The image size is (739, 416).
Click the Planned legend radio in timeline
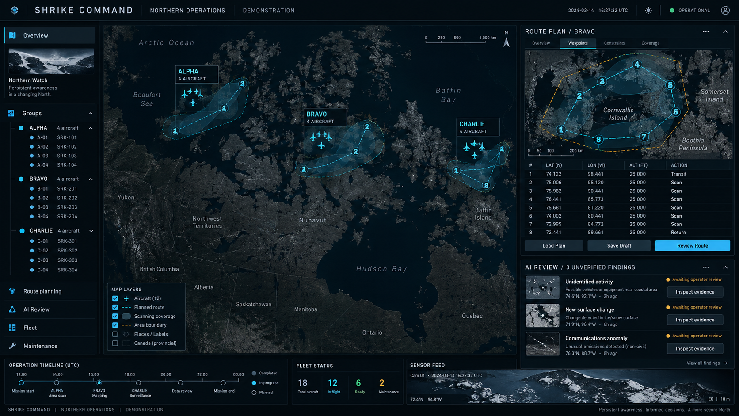point(254,393)
